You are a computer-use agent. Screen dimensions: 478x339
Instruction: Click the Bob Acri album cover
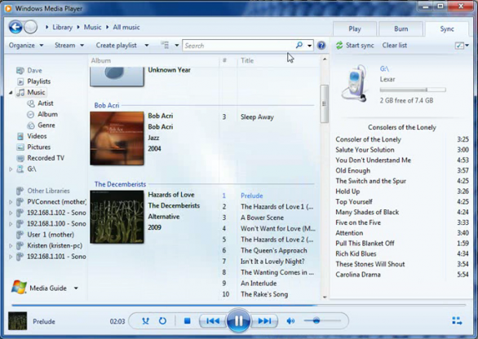point(117,139)
